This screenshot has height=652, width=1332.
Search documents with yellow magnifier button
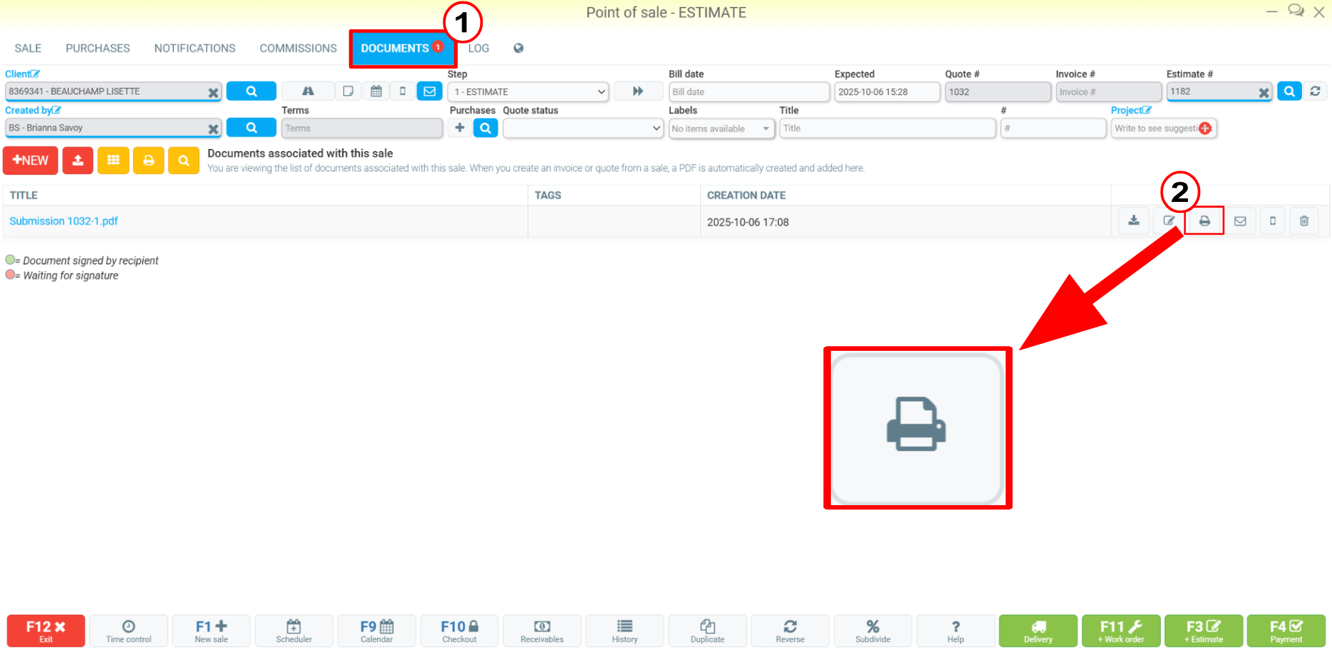tap(184, 160)
